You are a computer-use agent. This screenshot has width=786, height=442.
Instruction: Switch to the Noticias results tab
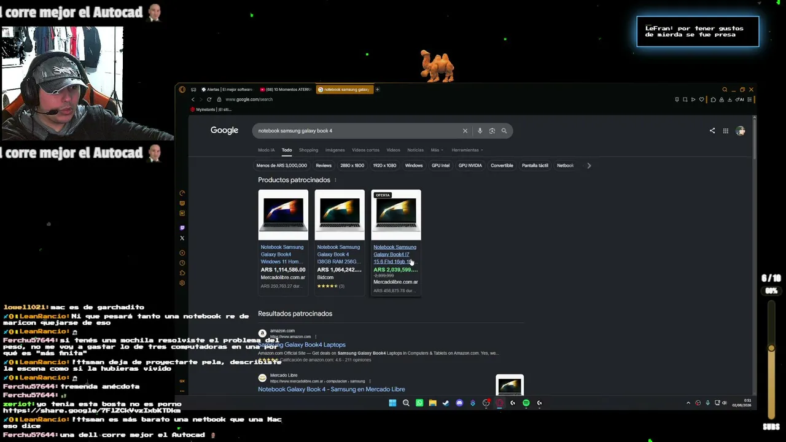click(415, 150)
